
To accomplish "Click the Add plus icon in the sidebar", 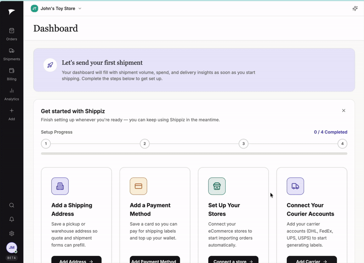I will (12, 110).
